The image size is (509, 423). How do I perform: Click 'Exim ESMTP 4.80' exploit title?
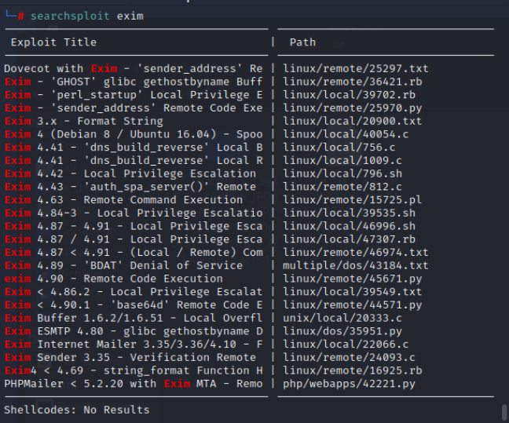[x=134, y=331]
